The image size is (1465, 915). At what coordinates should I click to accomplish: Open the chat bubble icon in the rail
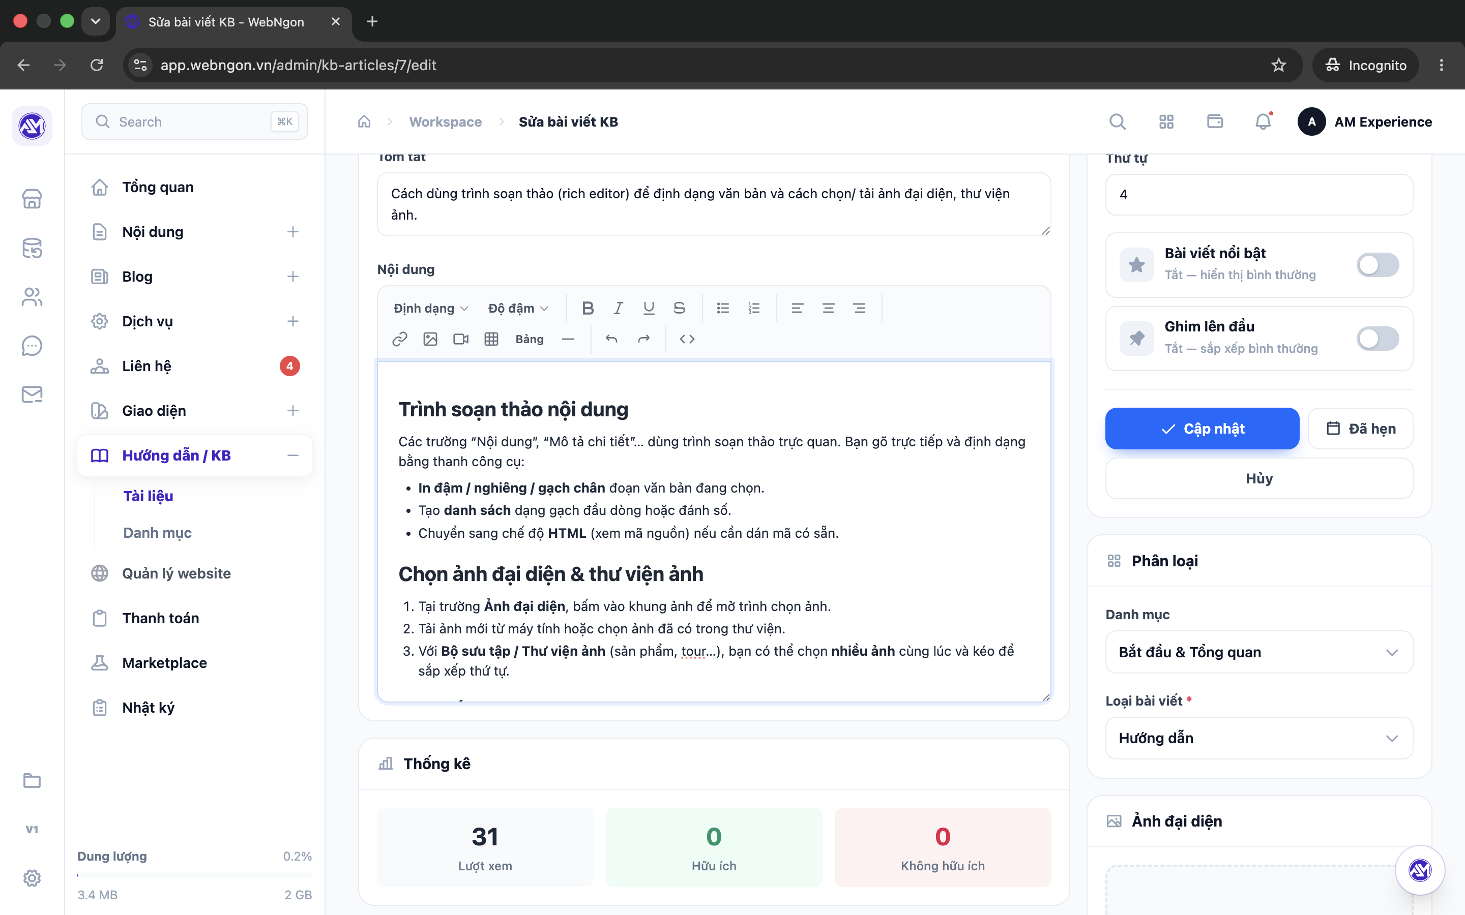click(x=32, y=346)
